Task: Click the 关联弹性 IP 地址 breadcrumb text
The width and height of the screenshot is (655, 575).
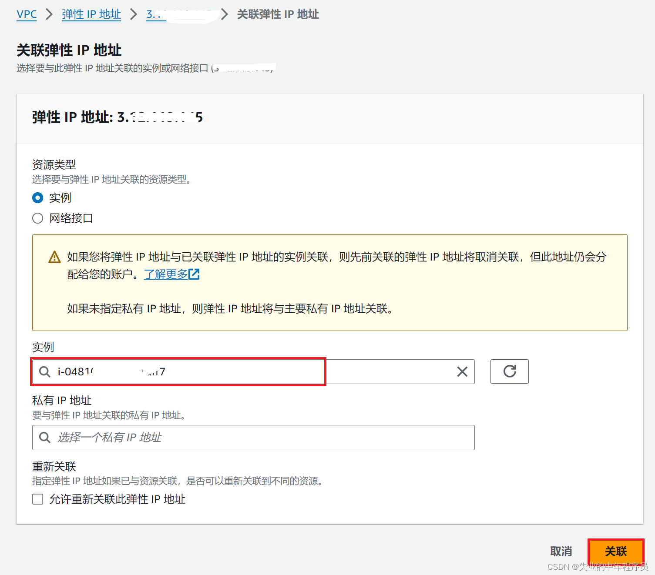Action: 278,14
